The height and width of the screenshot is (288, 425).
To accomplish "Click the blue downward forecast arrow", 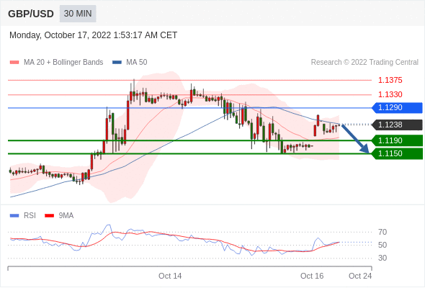I will point(355,139).
